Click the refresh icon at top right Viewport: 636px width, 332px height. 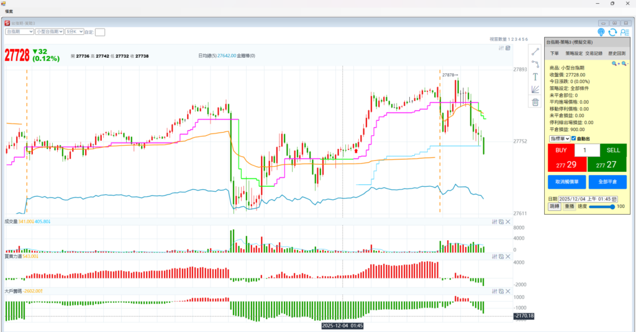(612, 32)
